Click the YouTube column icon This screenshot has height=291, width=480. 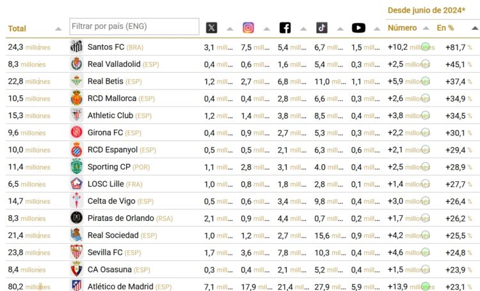358,28
